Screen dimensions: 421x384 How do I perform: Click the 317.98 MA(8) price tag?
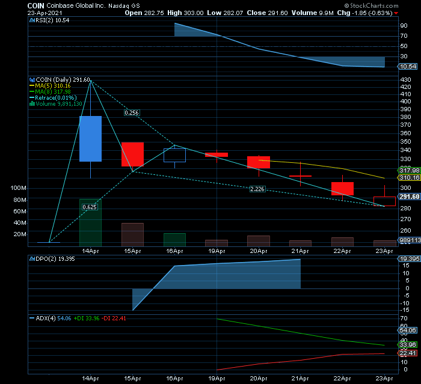coord(409,171)
